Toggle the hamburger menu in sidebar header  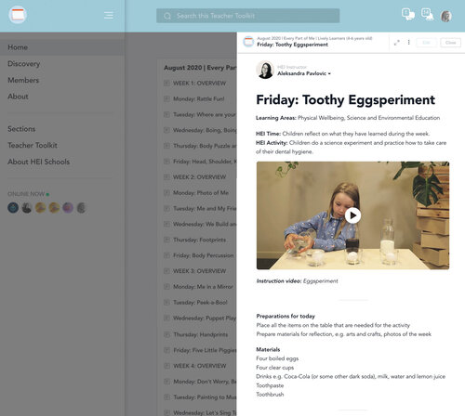[109, 15]
